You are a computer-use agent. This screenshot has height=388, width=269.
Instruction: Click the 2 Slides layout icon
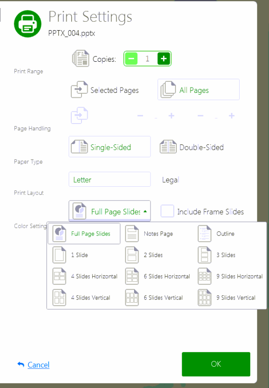[132, 255]
